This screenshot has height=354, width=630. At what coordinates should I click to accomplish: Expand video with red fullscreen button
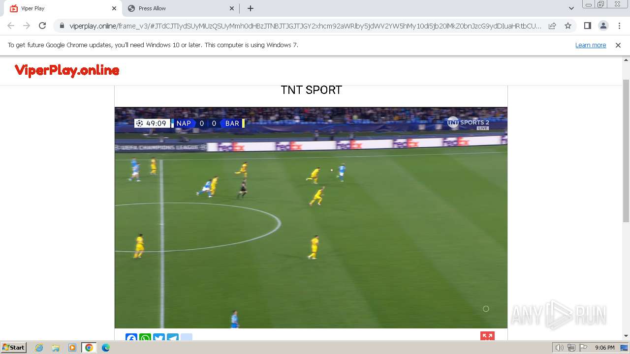tap(487, 336)
